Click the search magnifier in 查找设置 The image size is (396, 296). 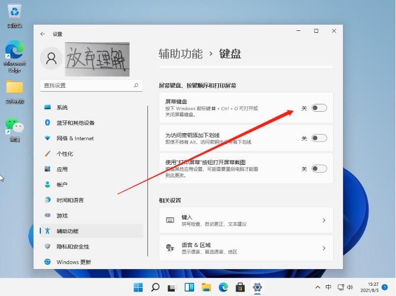[x=136, y=85]
